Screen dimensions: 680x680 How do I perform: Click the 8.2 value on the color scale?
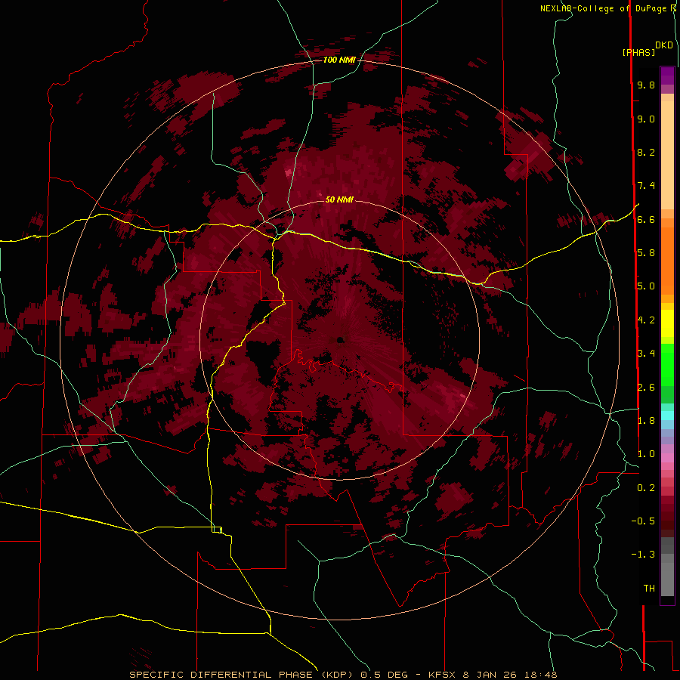(x=646, y=152)
